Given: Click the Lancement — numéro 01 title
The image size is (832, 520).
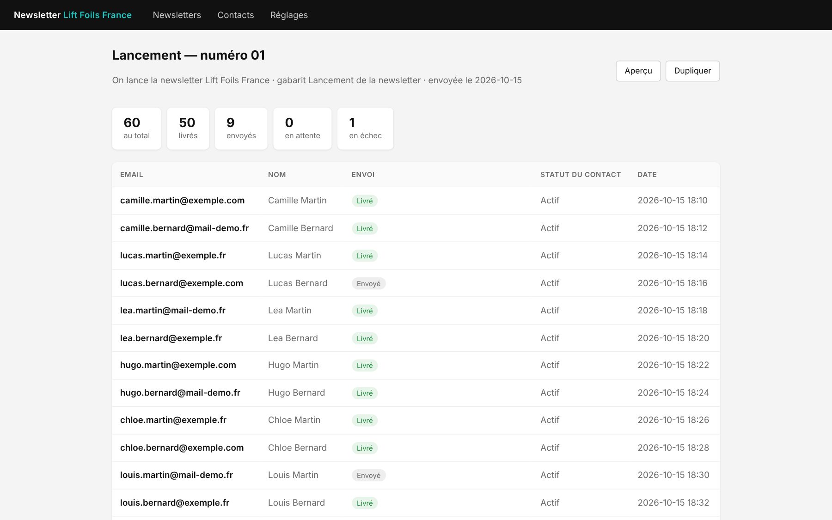Looking at the screenshot, I should [188, 55].
